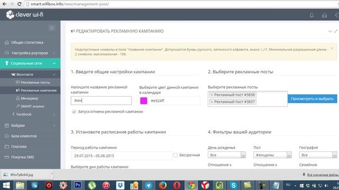339x190 pixels.
Task: Open the География dropdown
Action: (318, 155)
